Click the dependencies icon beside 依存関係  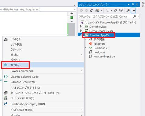tap(91, 39)
